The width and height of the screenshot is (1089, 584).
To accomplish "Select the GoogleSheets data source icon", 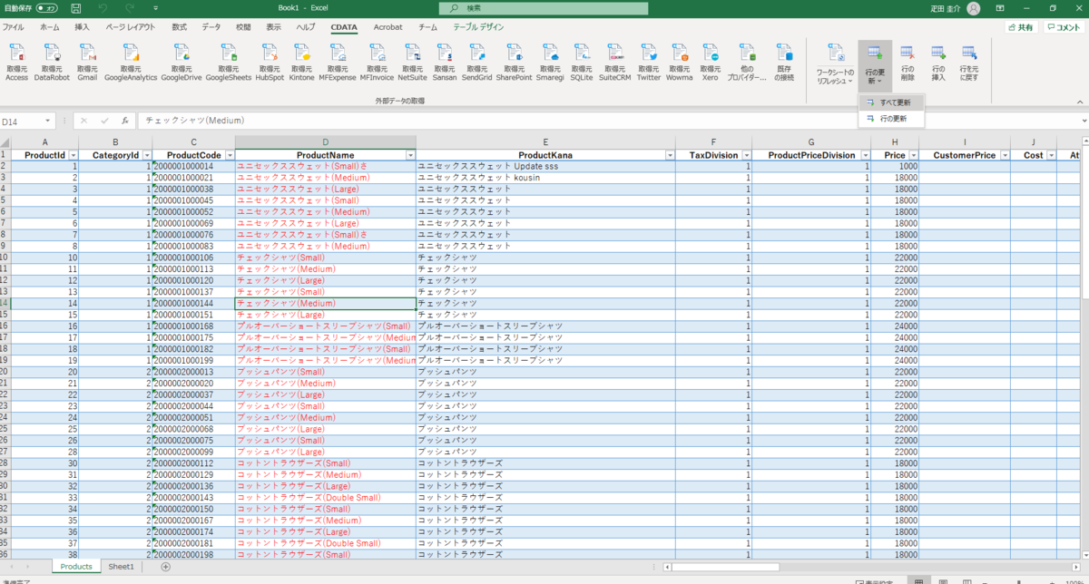I will click(228, 61).
